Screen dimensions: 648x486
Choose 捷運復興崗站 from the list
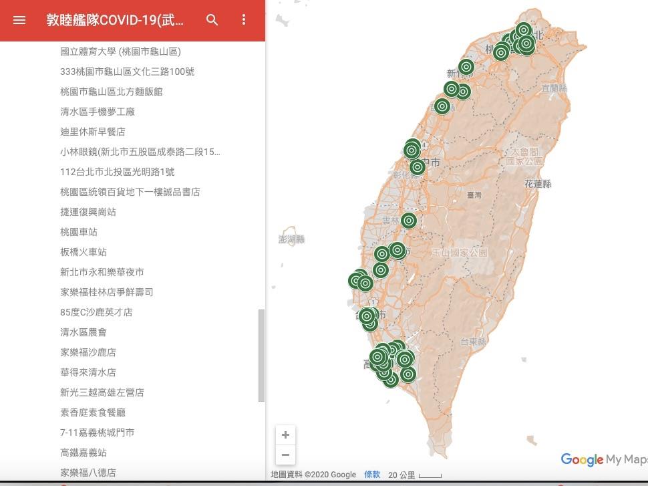click(88, 212)
